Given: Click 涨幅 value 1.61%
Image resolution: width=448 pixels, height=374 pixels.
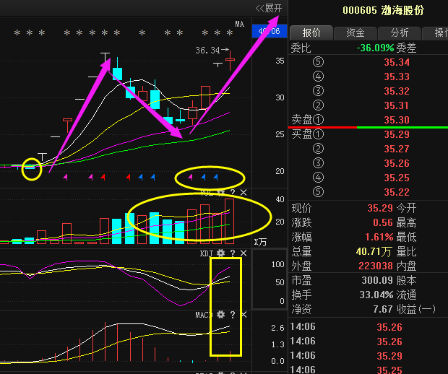Looking at the screenshot, I should coord(379,237).
